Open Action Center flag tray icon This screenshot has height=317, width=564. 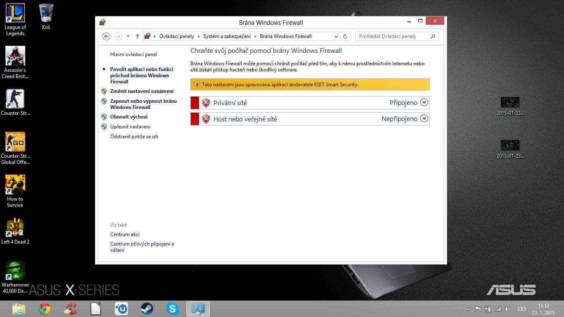point(478,309)
